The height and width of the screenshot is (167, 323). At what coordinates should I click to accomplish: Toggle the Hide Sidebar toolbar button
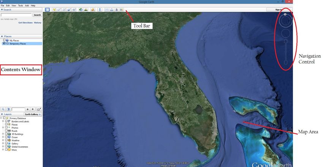tap(47, 10)
